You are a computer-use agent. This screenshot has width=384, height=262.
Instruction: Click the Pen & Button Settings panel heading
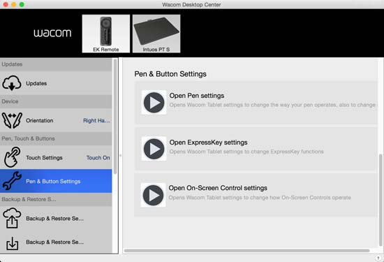[170, 74]
